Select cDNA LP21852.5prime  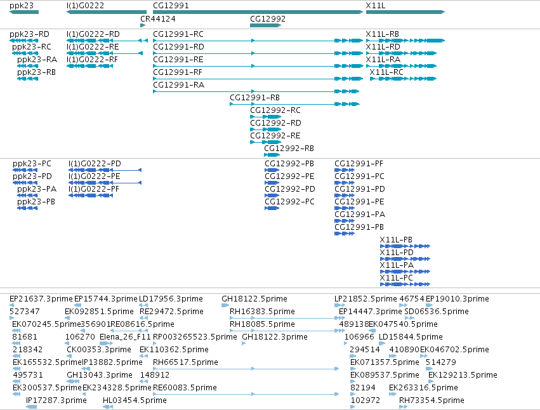pyautogui.click(x=340, y=306)
